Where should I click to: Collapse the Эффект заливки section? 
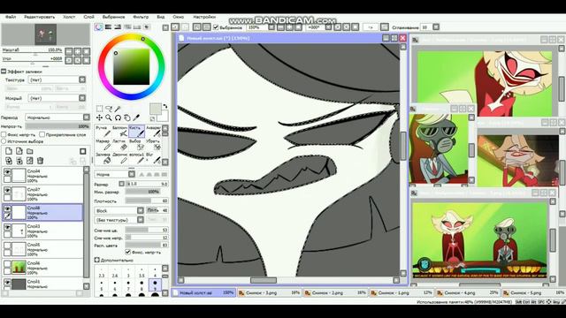point(4,72)
